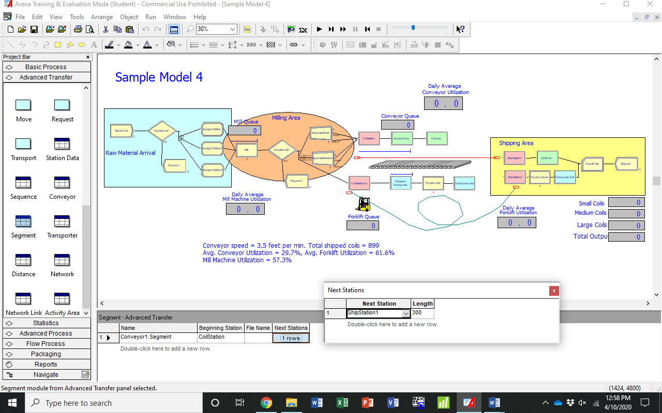The height and width of the screenshot is (413, 662).
Task: Select the Ellipse drawing tool
Action: [82, 45]
